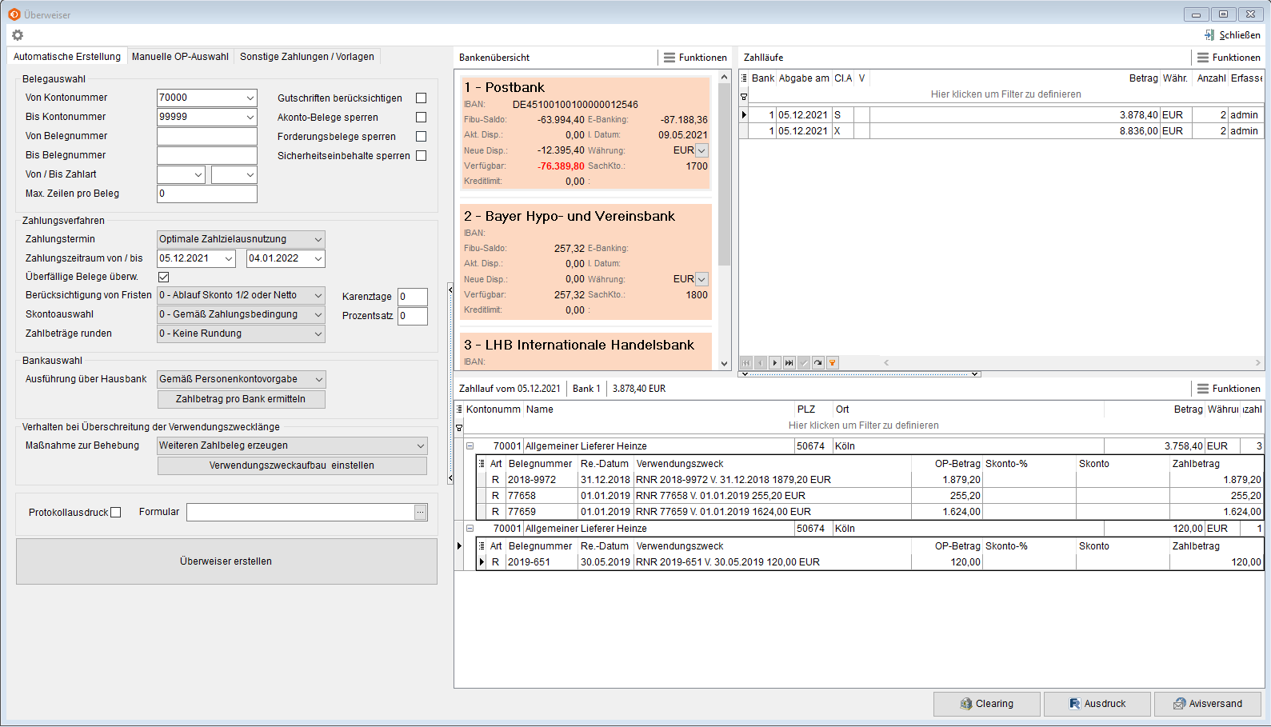
Task: Open Sonstige Zahlungen / Vorlagen tab
Action: pos(306,57)
